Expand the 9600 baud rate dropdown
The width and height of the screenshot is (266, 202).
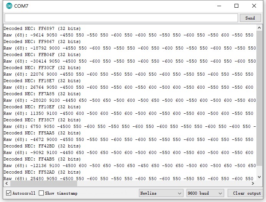tap(205, 193)
